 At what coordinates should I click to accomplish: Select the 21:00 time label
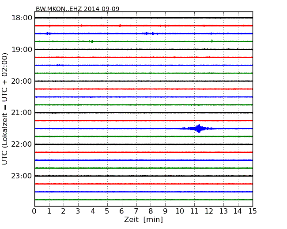[x=22, y=113]
